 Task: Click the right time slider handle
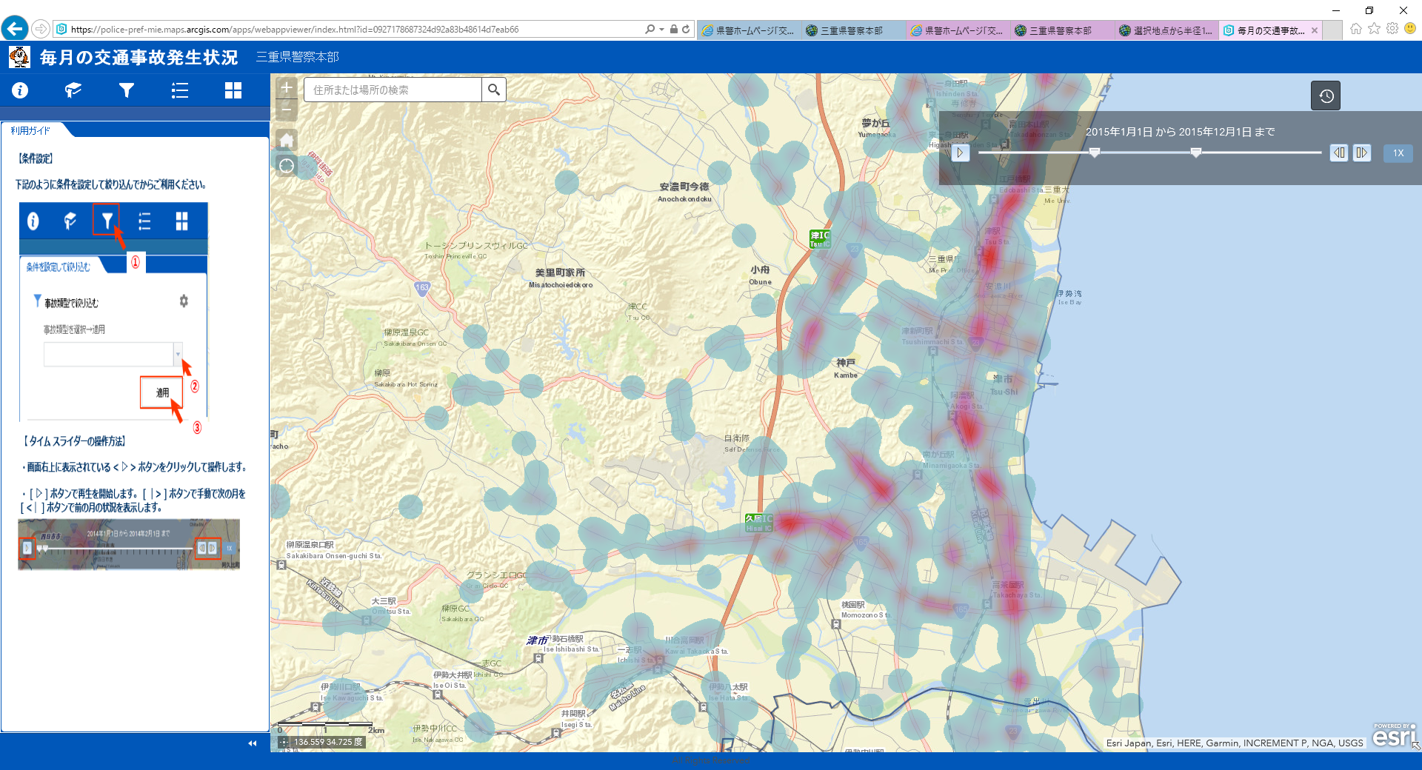(x=1195, y=153)
